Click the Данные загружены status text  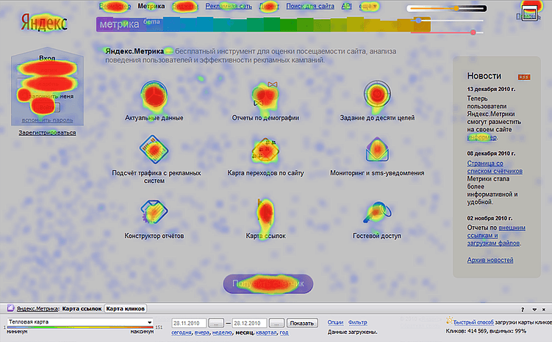[352, 332]
